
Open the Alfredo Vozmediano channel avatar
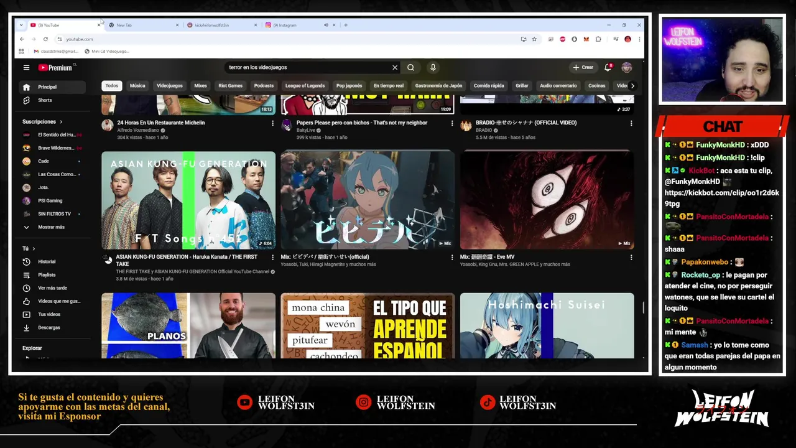pyautogui.click(x=108, y=125)
